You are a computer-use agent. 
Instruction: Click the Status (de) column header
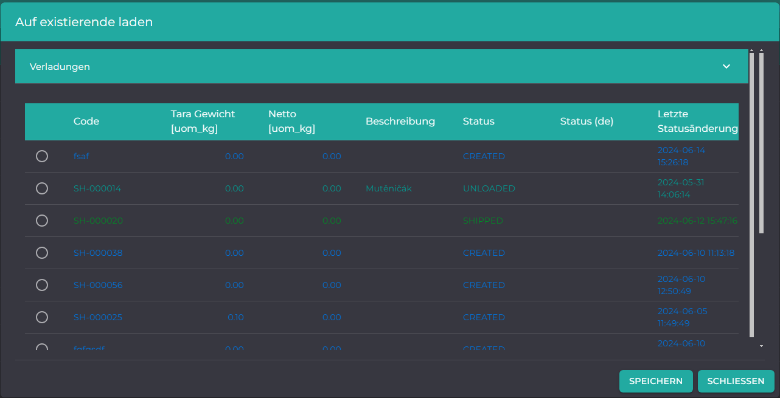(x=587, y=122)
